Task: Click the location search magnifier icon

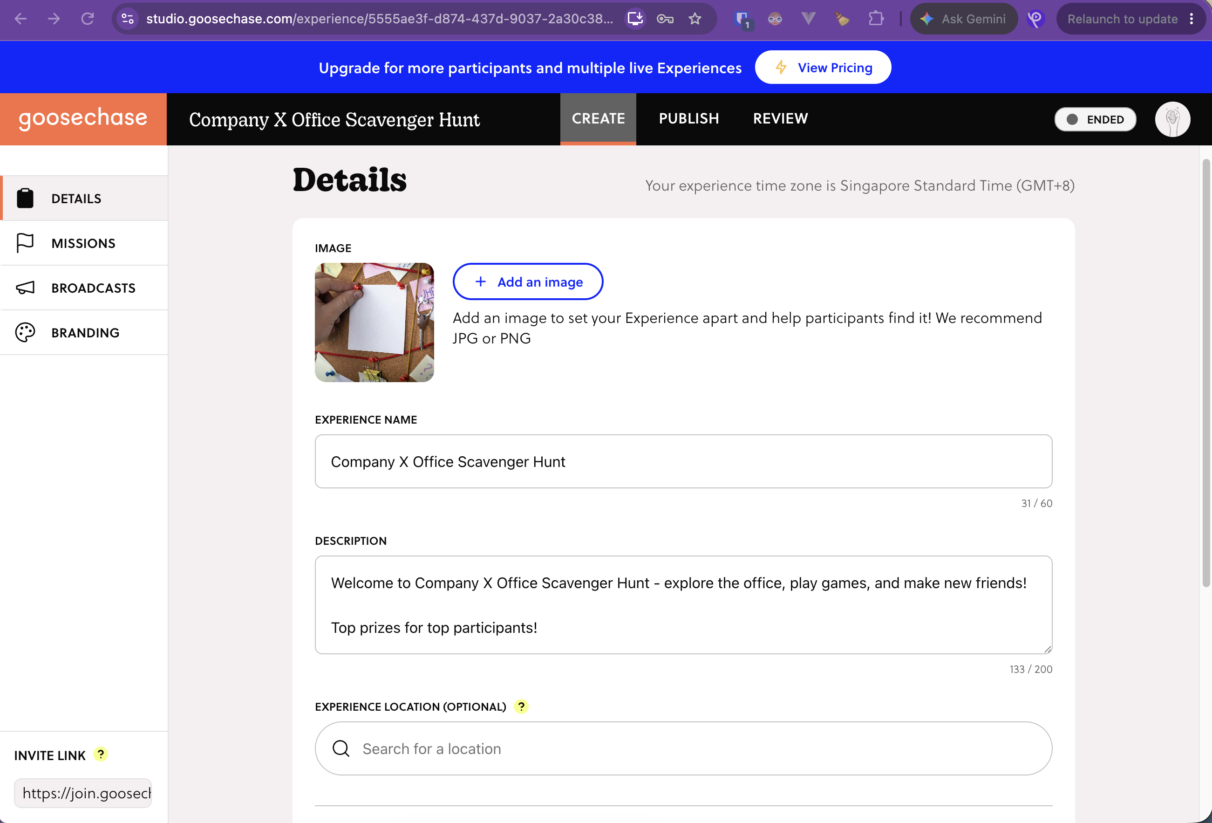Action: coord(340,748)
